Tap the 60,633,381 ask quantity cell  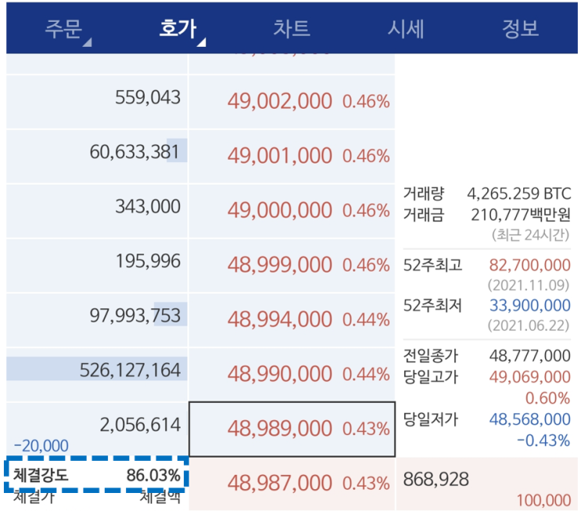click(97, 157)
